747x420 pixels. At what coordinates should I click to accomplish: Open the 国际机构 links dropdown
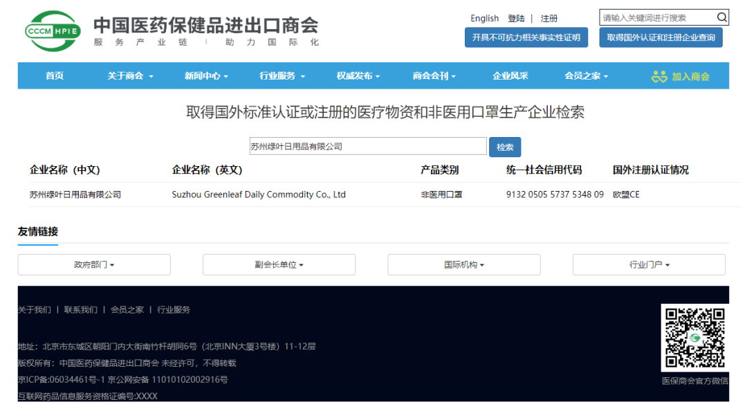point(464,264)
